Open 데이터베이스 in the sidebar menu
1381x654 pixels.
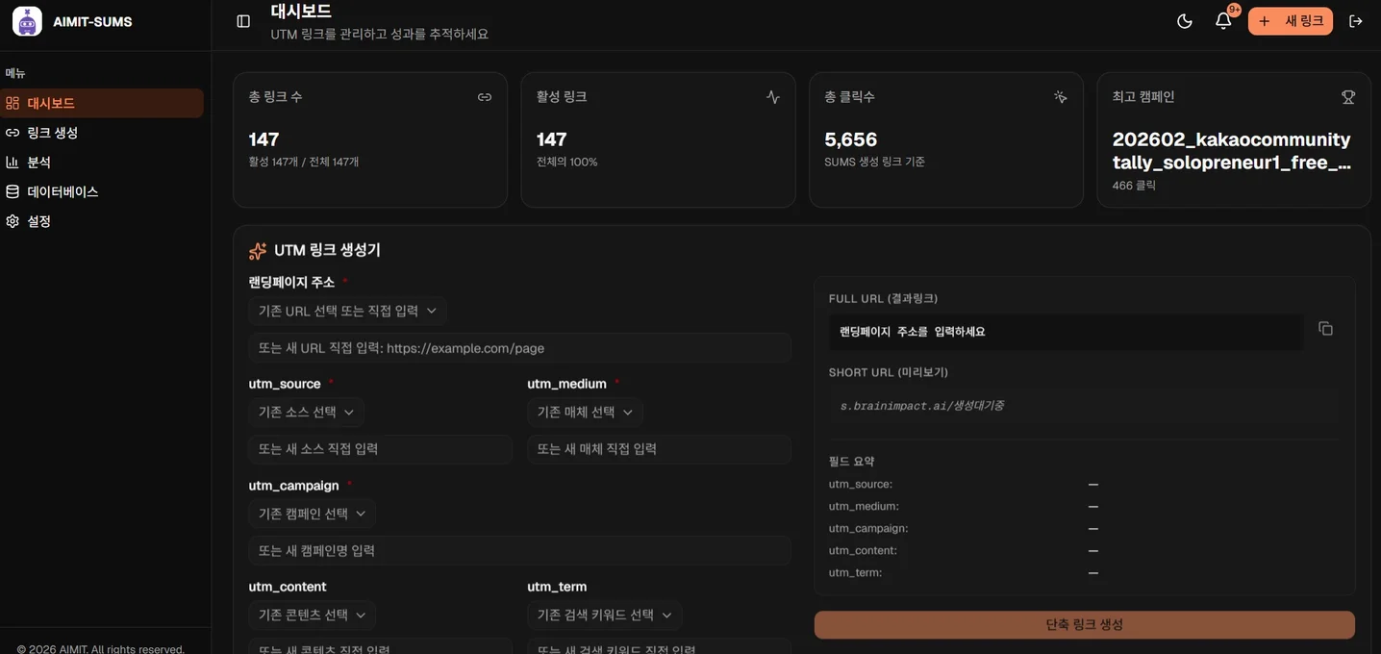pyautogui.click(x=102, y=191)
